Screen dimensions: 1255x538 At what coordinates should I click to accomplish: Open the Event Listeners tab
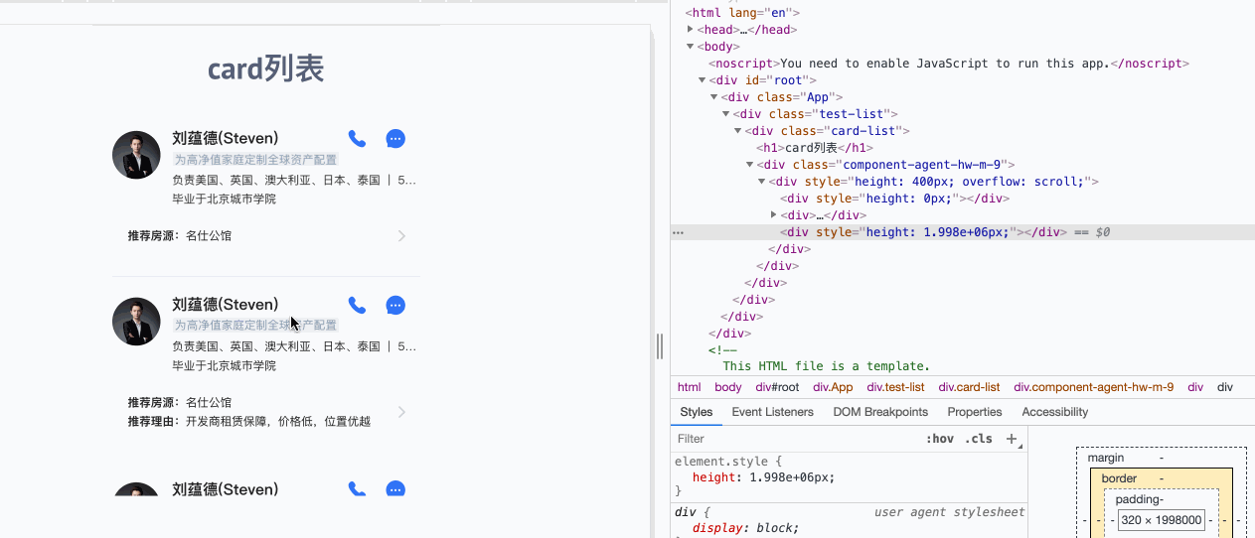(772, 412)
